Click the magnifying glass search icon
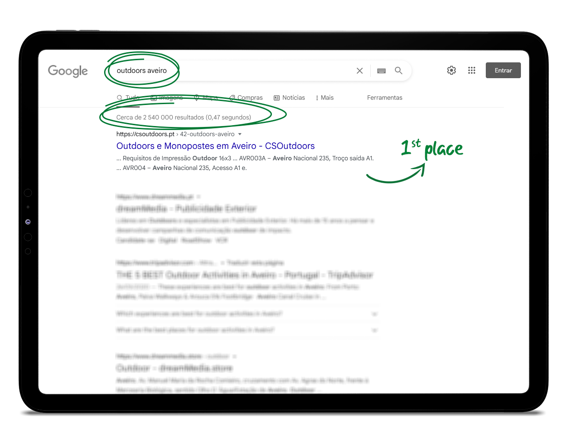This screenshot has height=448, width=571. (x=398, y=70)
